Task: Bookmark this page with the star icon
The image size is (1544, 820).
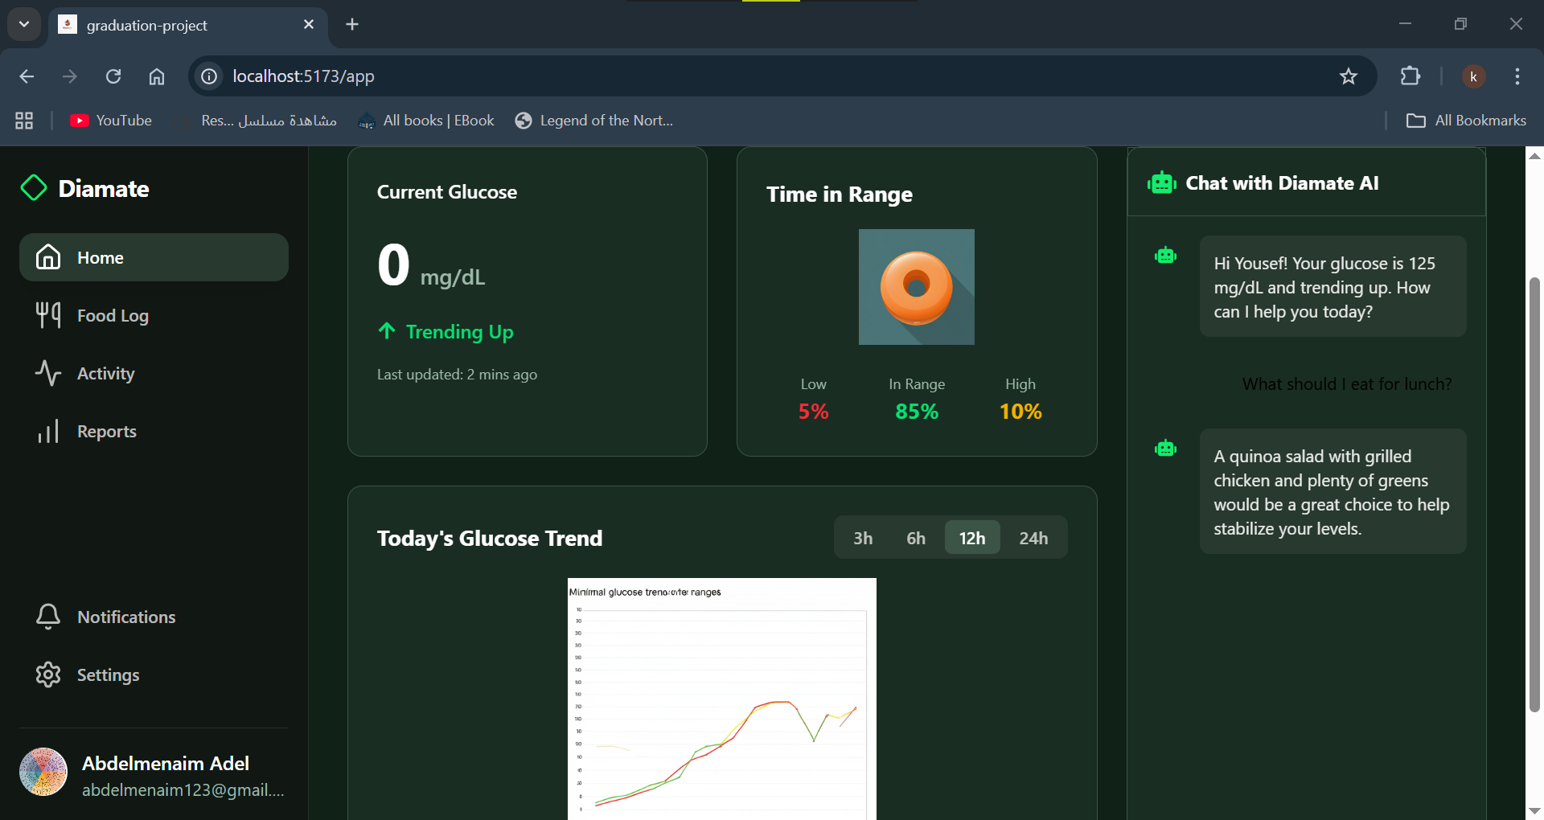Action: click(1348, 76)
